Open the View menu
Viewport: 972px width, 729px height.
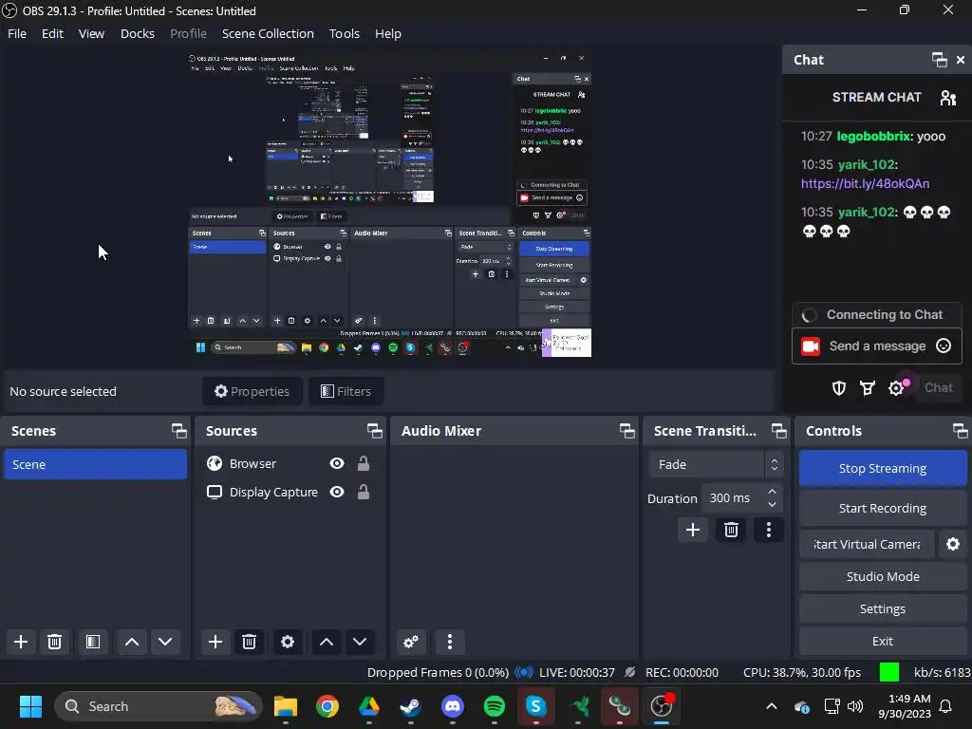(x=91, y=33)
